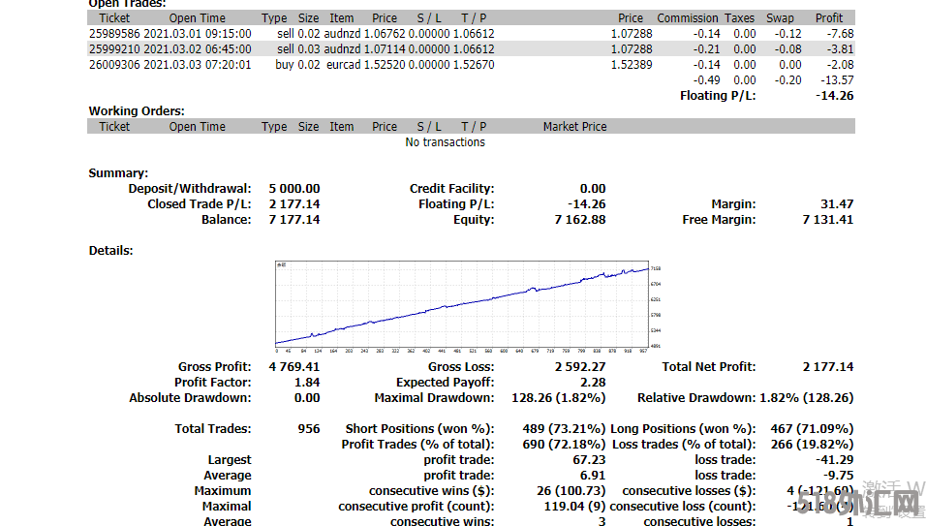Click the Equity value 7 162.88

coord(579,220)
